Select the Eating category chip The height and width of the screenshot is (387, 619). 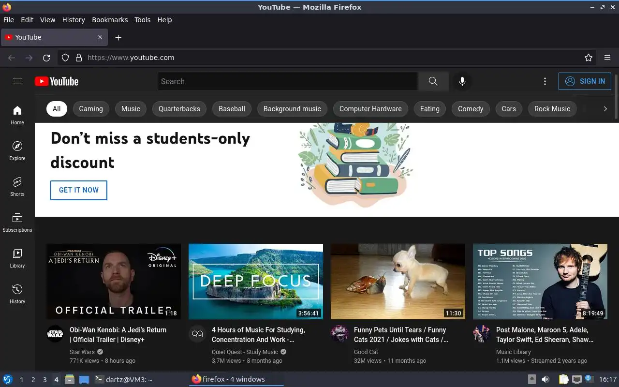coord(430,109)
